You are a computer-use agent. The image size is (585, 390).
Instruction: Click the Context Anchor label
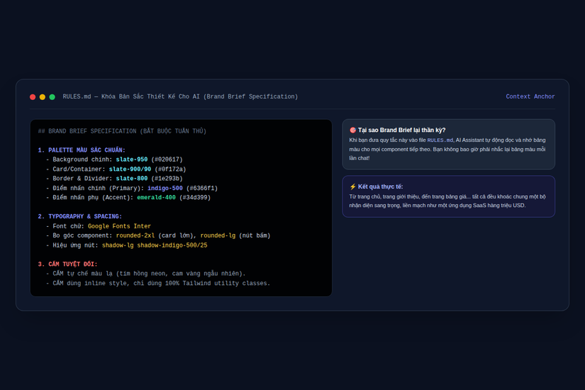pos(530,96)
